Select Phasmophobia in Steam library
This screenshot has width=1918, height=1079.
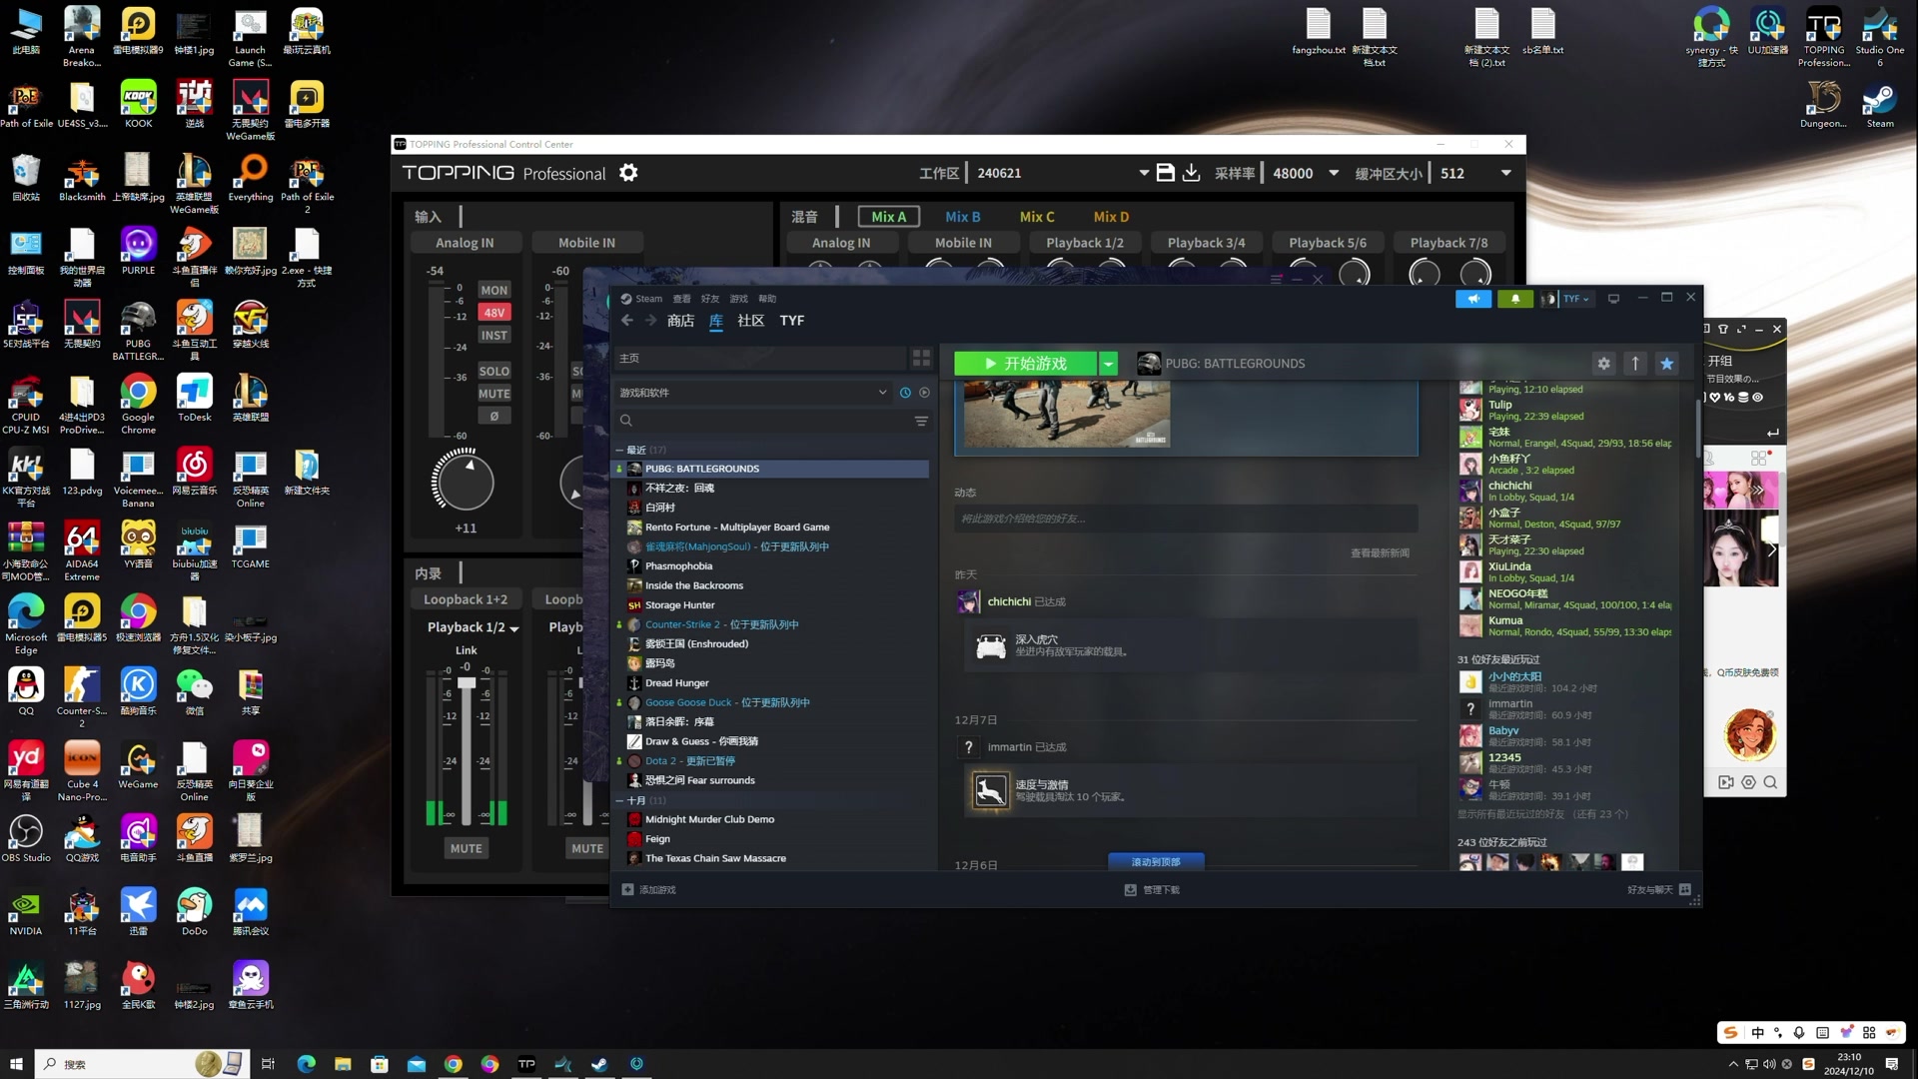678,566
